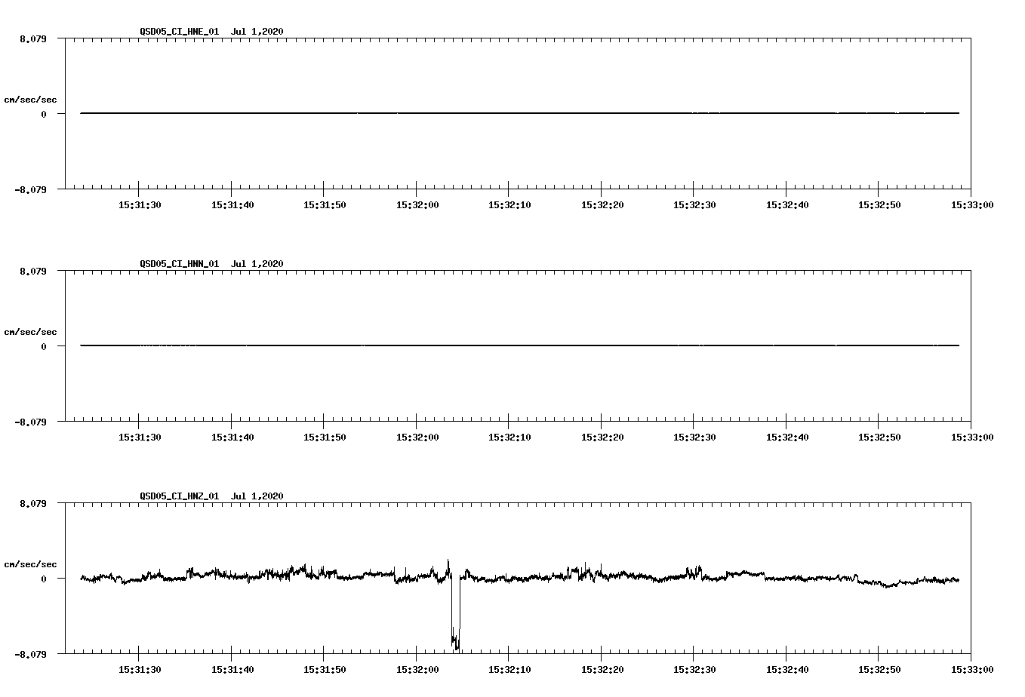1025x697 pixels.
Task: Pick the 15:32:30 time label under HNZ plot
Action: (694, 669)
